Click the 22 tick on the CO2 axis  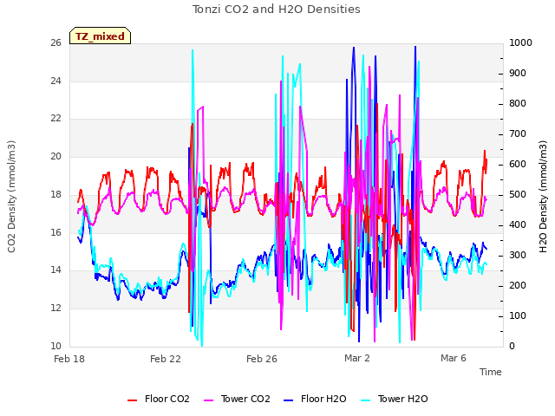[x=55, y=119]
